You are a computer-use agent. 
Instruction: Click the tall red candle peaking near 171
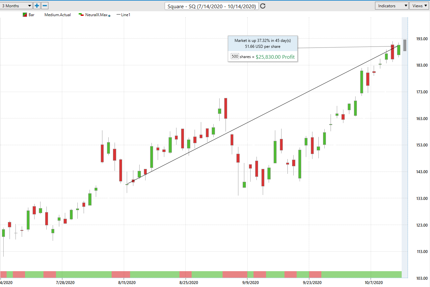point(226,108)
